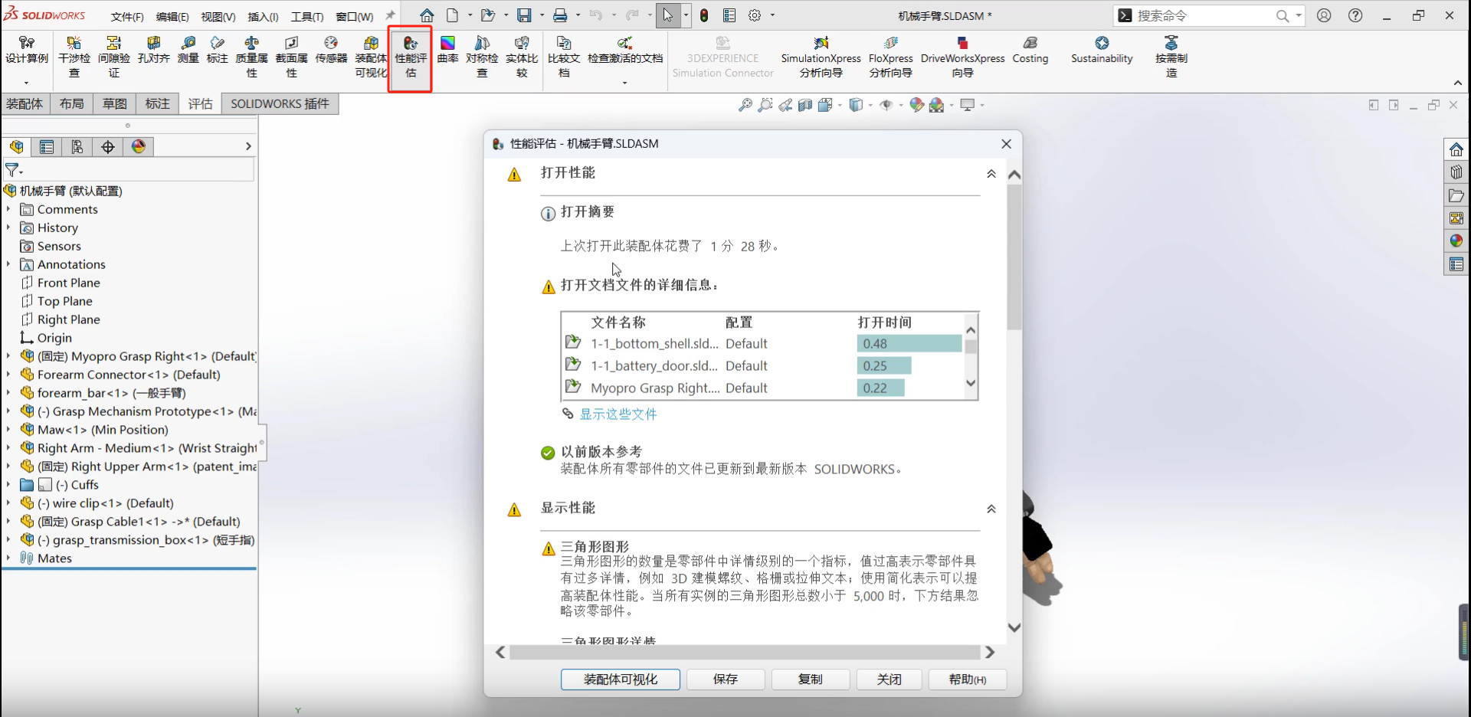
Task: Open the Sustainability tool
Action: coord(1102,50)
